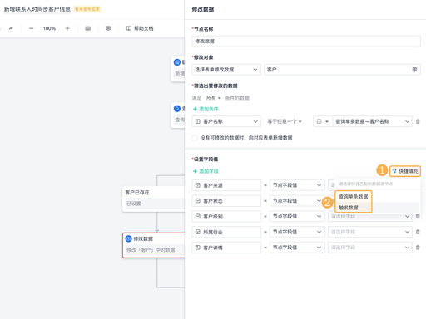The height and width of the screenshot is (319, 426).
Task: Open the 帮助文档 help document
Action: [140, 28]
